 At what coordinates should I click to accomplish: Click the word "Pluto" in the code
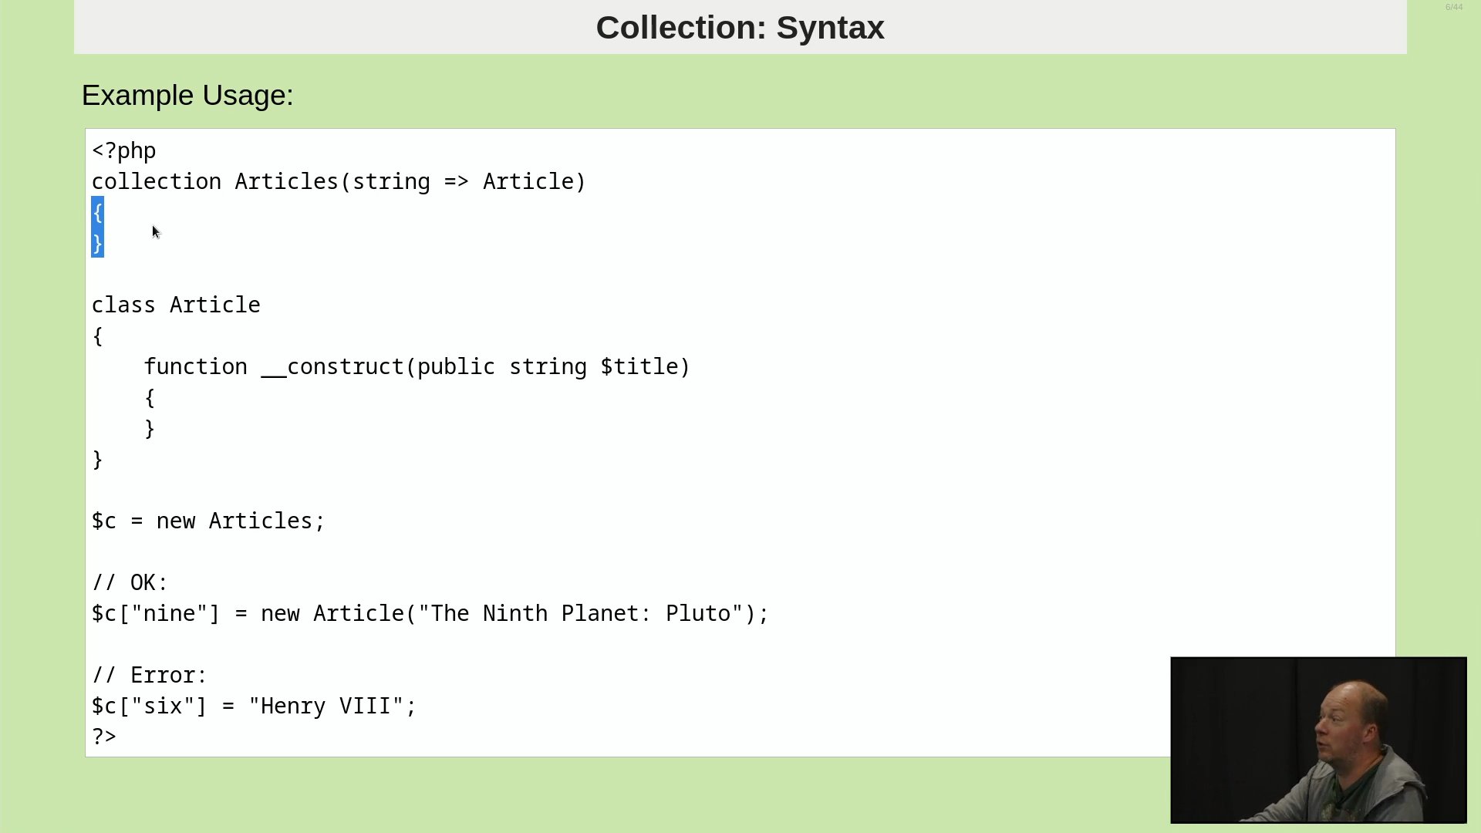pos(697,614)
